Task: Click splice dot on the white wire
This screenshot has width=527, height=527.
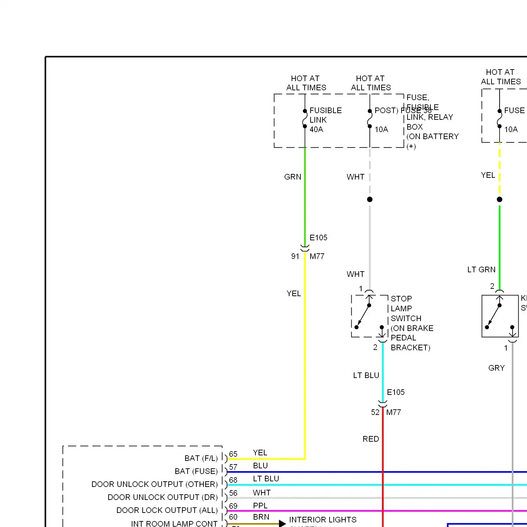Action: [370, 199]
